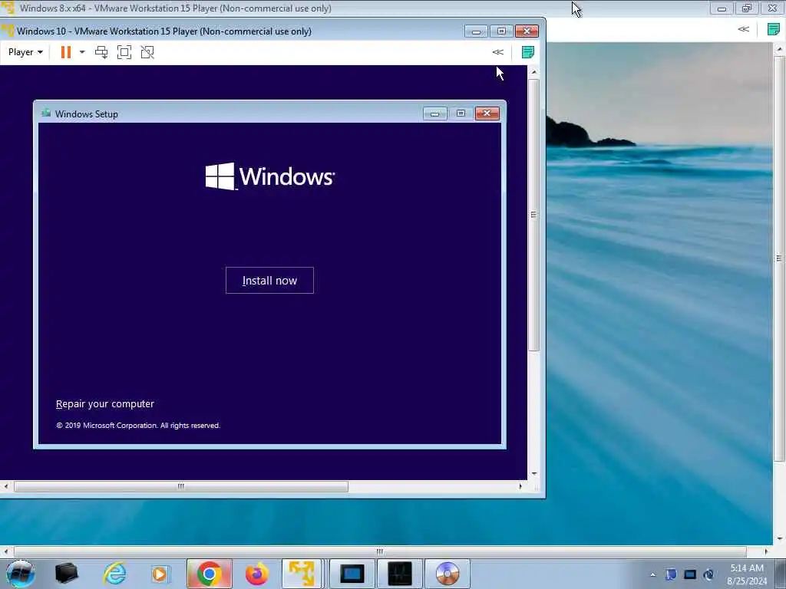Open notes icon in Windows 10 VMware toolbar

pos(528,52)
